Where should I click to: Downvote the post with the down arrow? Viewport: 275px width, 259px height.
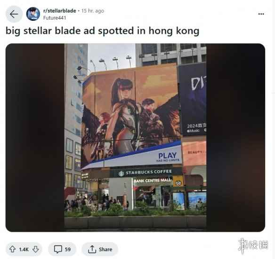tap(36, 249)
